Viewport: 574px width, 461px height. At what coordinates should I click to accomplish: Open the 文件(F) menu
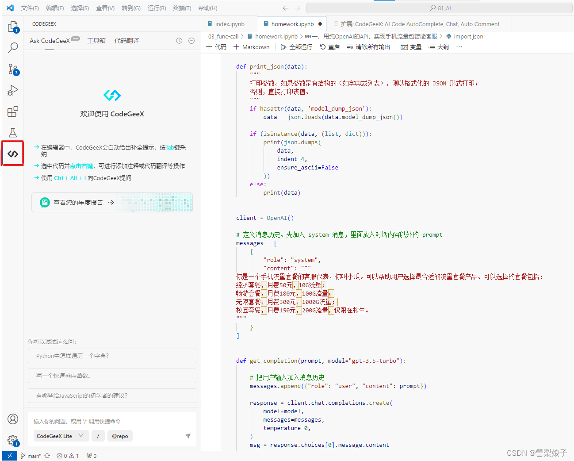click(30, 8)
